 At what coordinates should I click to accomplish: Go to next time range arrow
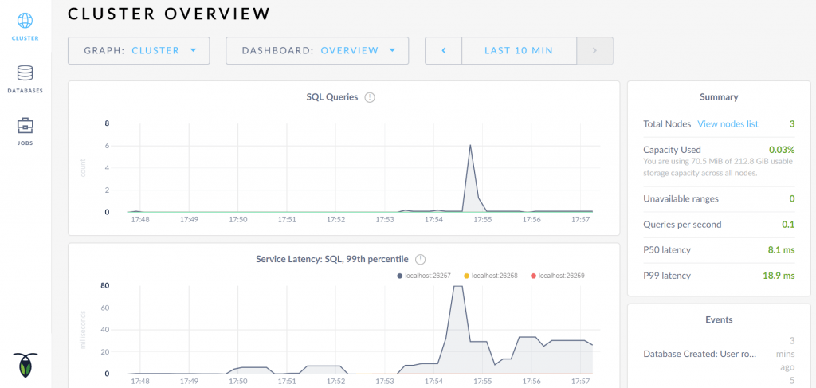click(594, 50)
